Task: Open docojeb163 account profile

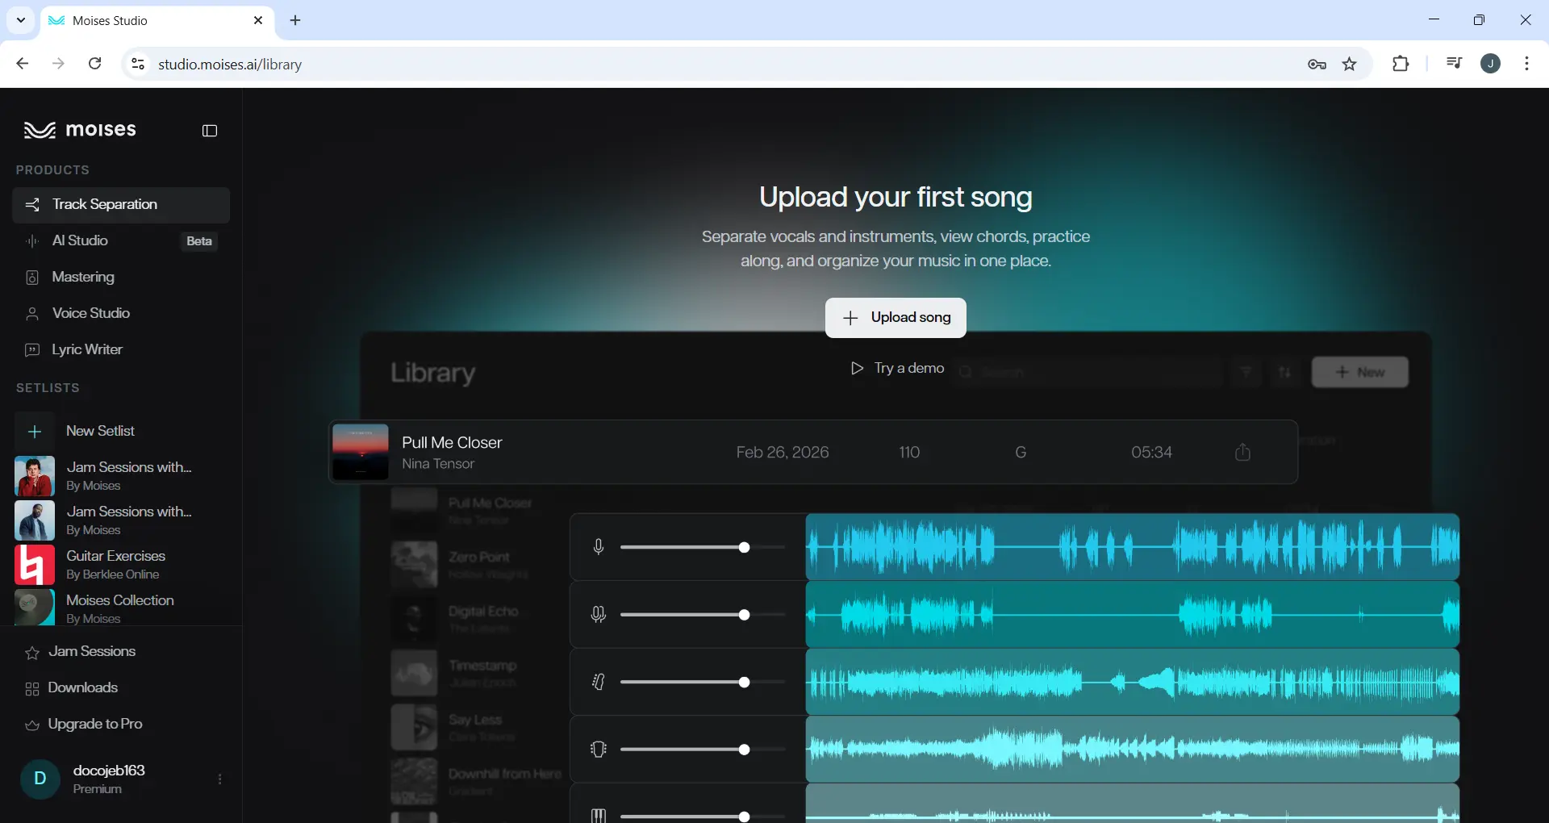Action: click(x=109, y=779)
